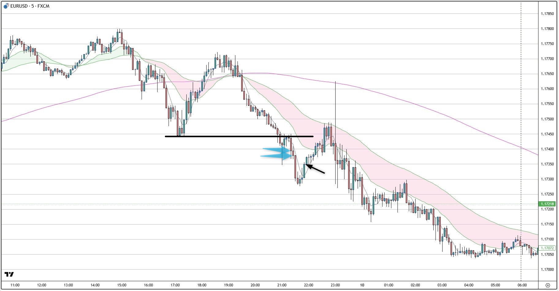The image size is (559, 291).
Task: Select the upper blue arrow marker
Action: point(277,150)
